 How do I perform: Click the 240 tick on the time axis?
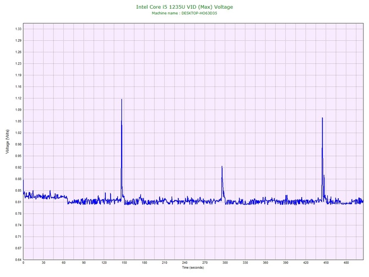184,263
